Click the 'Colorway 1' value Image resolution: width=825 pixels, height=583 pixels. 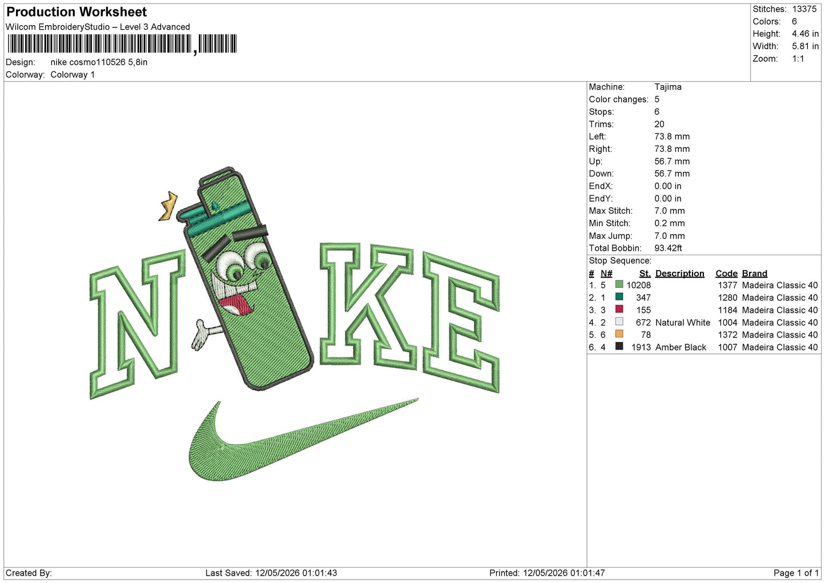click(73, 75)
